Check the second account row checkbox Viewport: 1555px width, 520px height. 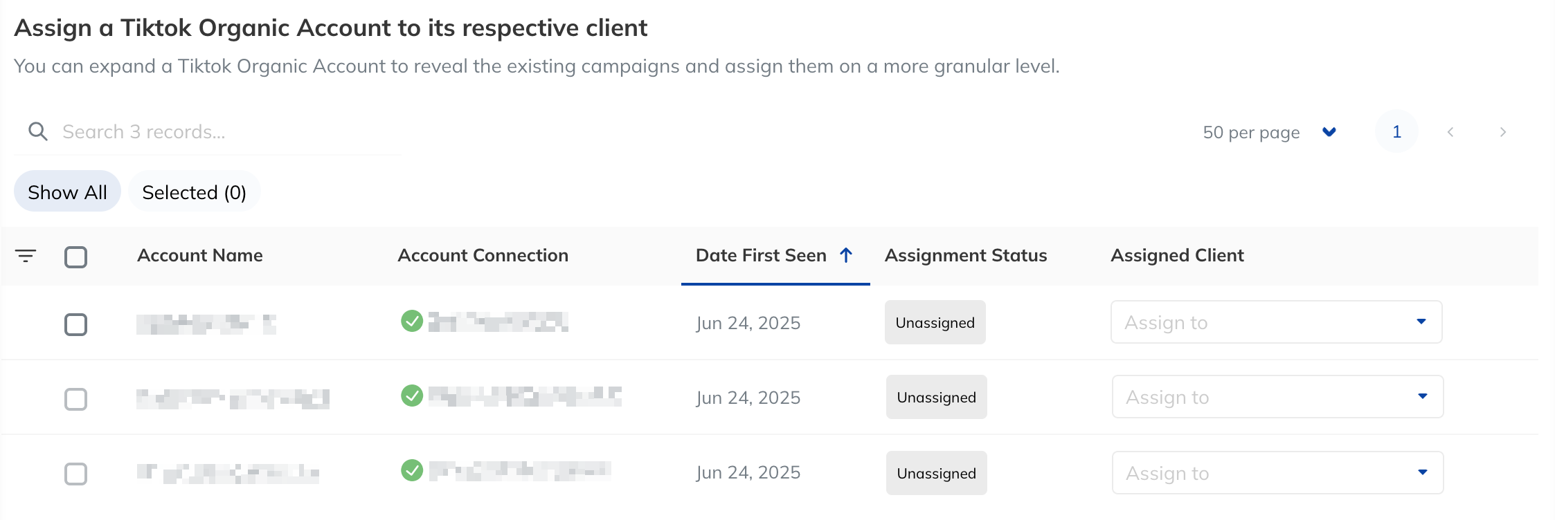pyautogui.click(x=75, y=399)
